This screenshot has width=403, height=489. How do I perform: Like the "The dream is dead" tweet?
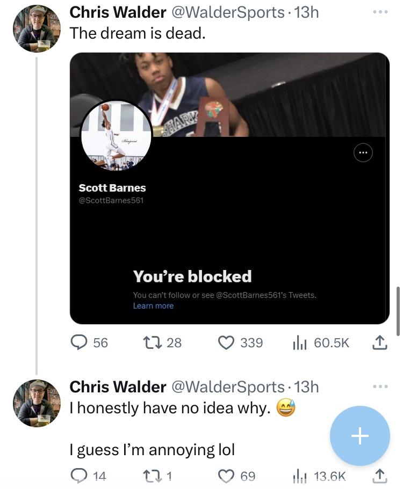[228, 342]
